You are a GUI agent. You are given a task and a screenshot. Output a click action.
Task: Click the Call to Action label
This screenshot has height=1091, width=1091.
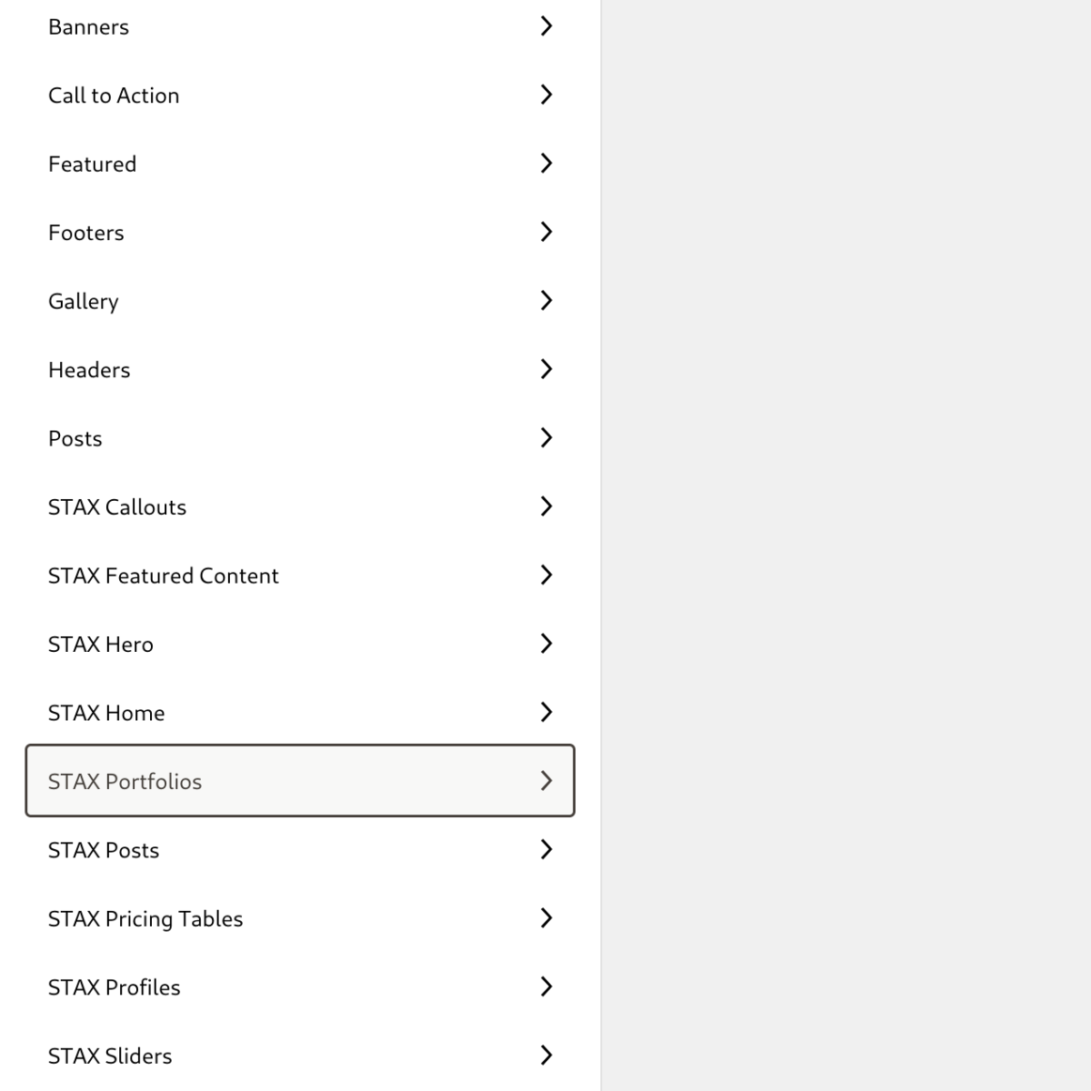pyautogui.click(x=114, y=95)
